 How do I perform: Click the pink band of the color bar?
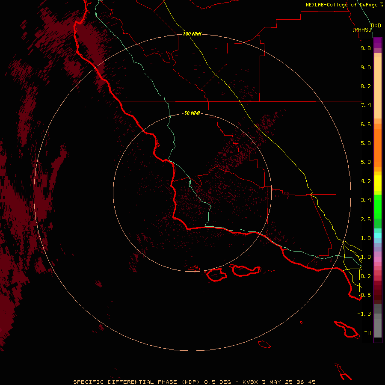click(378, 259)
